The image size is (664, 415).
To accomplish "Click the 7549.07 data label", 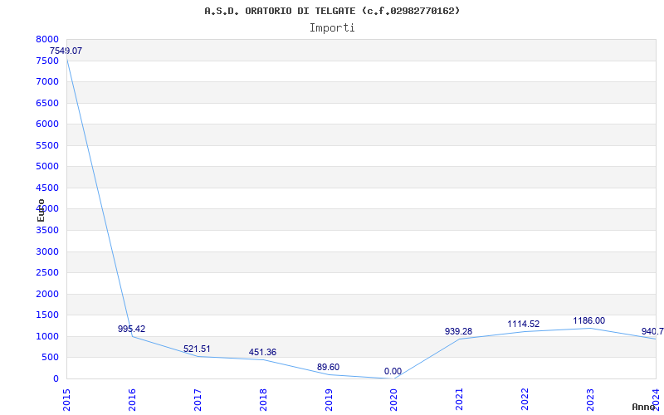I will click(x=66, y=51).
